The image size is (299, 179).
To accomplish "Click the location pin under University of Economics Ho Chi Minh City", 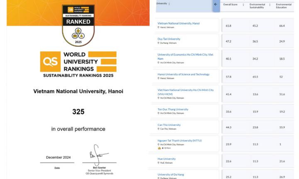I will [x=158, y=63].
